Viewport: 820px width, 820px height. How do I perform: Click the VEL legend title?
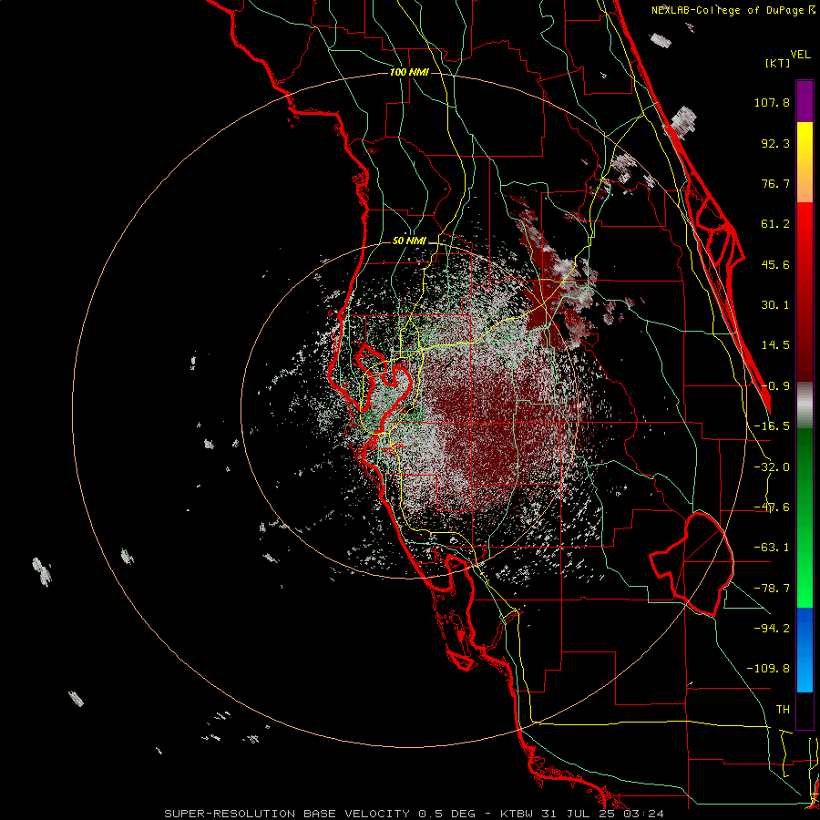coord(801,55)
